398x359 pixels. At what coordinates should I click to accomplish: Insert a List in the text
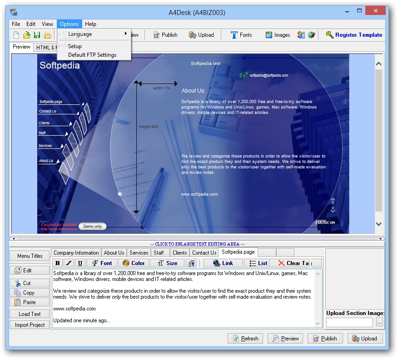[x=257, y=263]
